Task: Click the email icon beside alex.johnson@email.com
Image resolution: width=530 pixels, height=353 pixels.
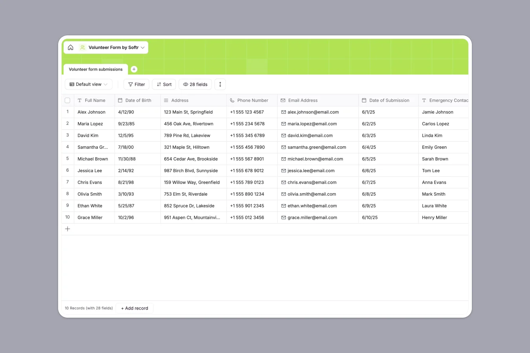Action: 283,112
